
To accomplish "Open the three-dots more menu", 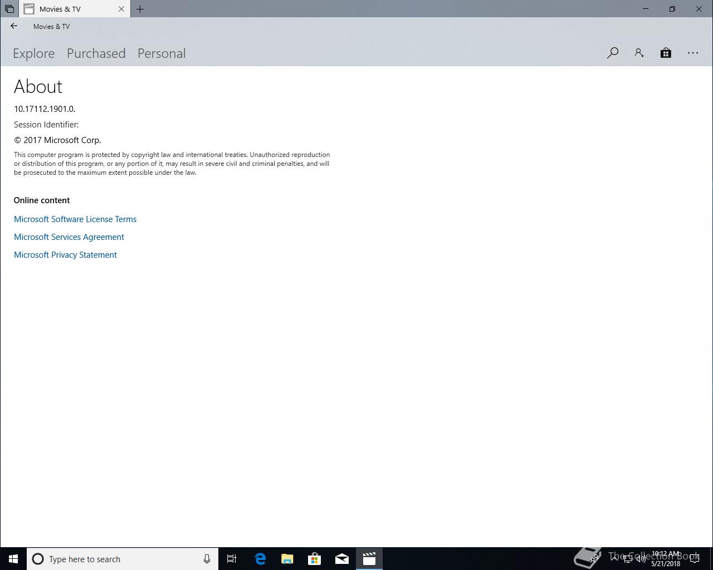I will 693,53.
